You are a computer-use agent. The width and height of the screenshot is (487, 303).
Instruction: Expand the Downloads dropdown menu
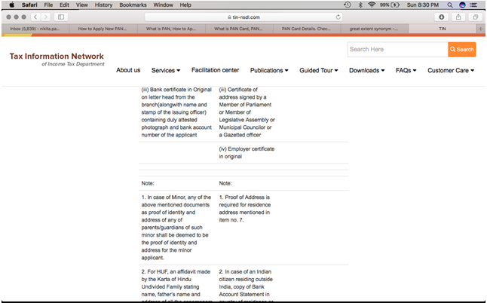click(x=367, y=70)
